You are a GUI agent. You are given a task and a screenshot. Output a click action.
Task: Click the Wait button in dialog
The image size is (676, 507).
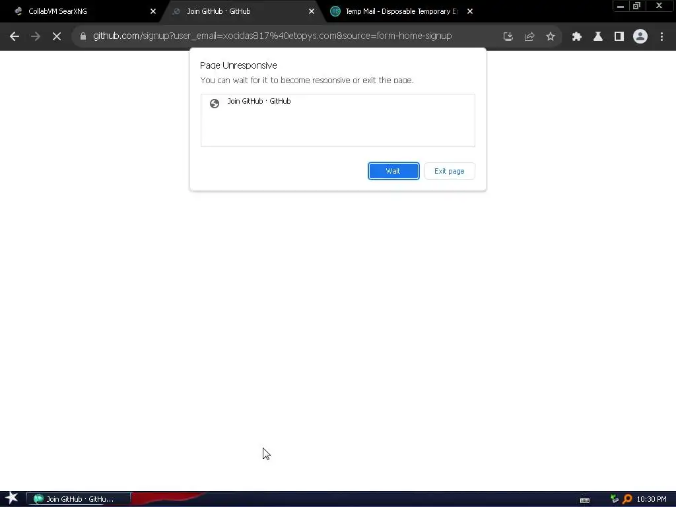(393, 171)
